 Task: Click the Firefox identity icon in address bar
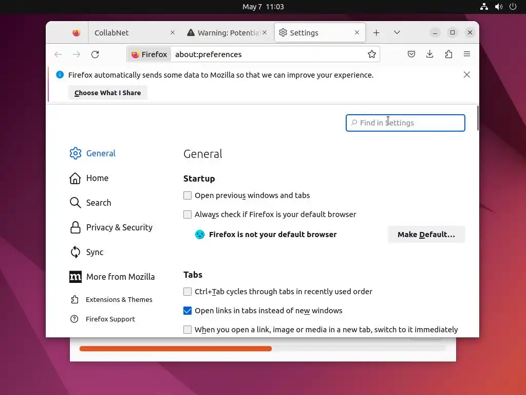[x=149, y=55]
